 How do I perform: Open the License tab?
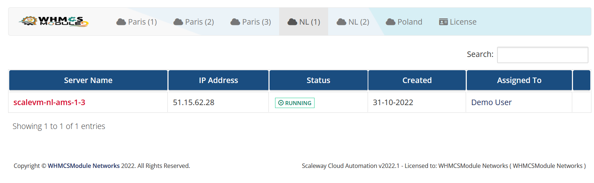point(458,22)
